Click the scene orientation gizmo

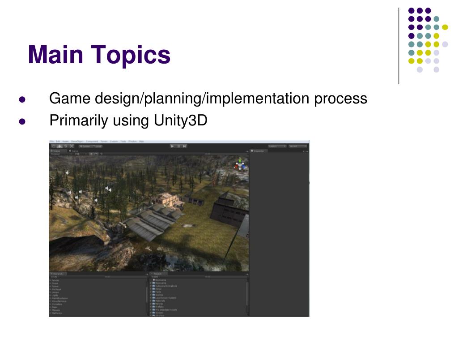click(x=240, y=165)
